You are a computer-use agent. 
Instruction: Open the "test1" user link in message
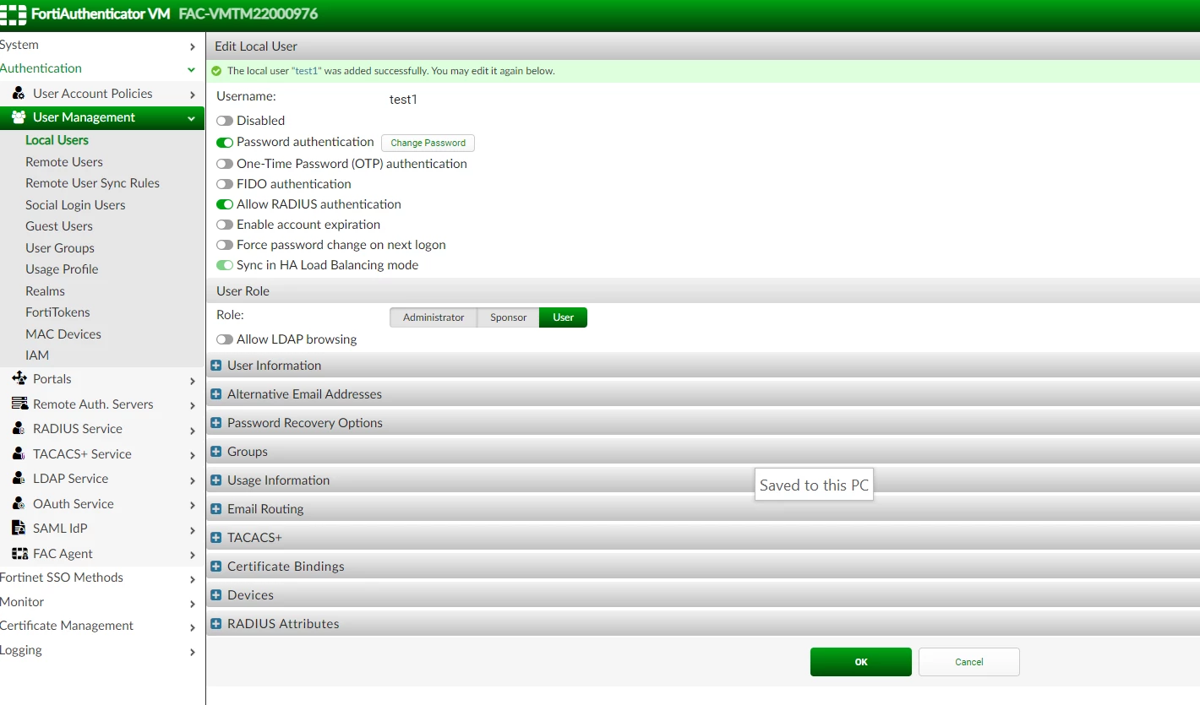click(305, 71)
